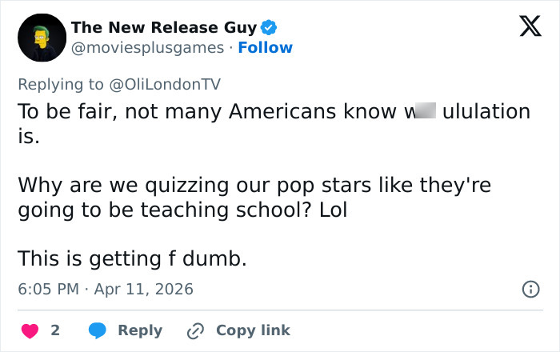Open The New Release Guy profile name
The height and width of the screenshot is (352, 560).
[163, 27]
